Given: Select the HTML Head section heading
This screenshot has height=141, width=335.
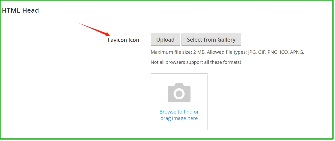Looking at the screenshot, I should coord(20,10).
